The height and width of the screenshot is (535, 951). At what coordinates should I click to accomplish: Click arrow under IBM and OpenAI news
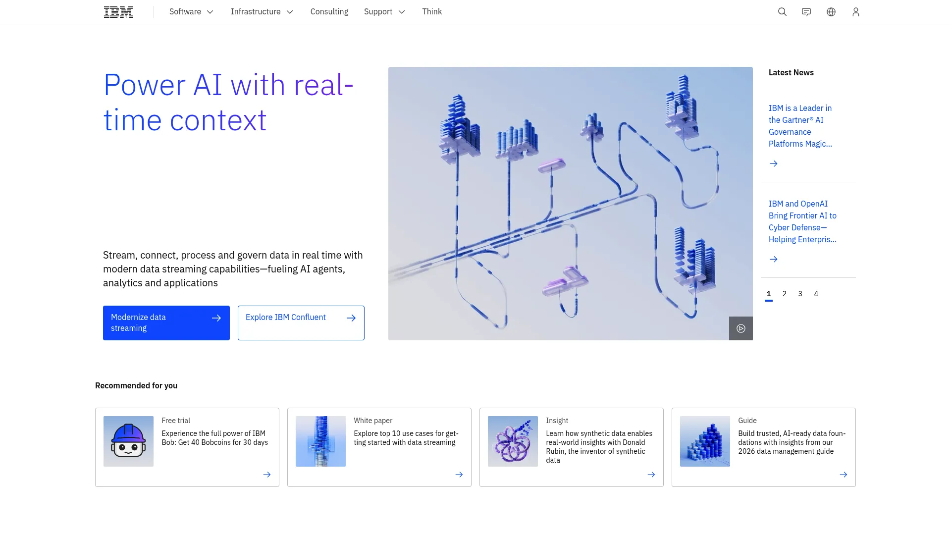pos(774,259)
